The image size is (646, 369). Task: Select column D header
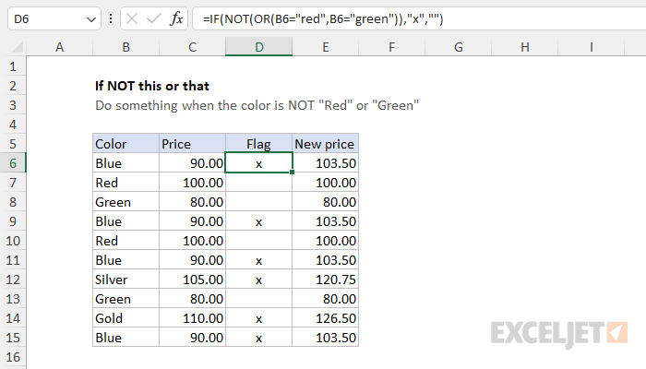tap(258, 47)
